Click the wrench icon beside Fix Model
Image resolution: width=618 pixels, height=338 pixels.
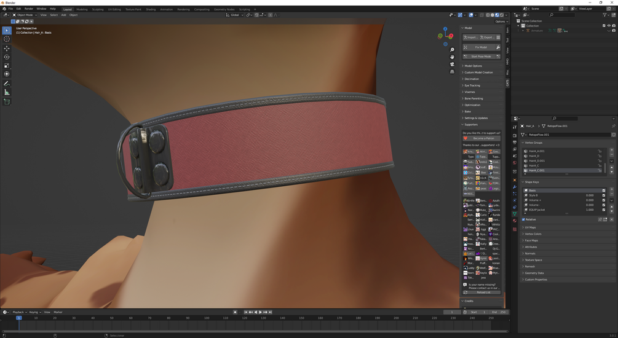coord(498,47)
